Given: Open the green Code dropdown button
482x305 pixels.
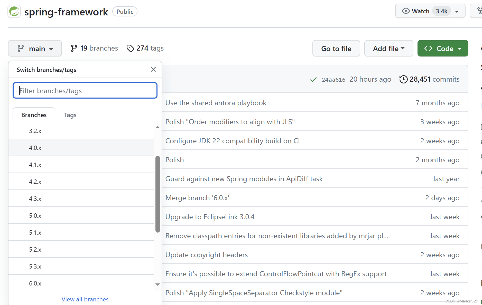Looking at the screenshot, I should (443, 48).
